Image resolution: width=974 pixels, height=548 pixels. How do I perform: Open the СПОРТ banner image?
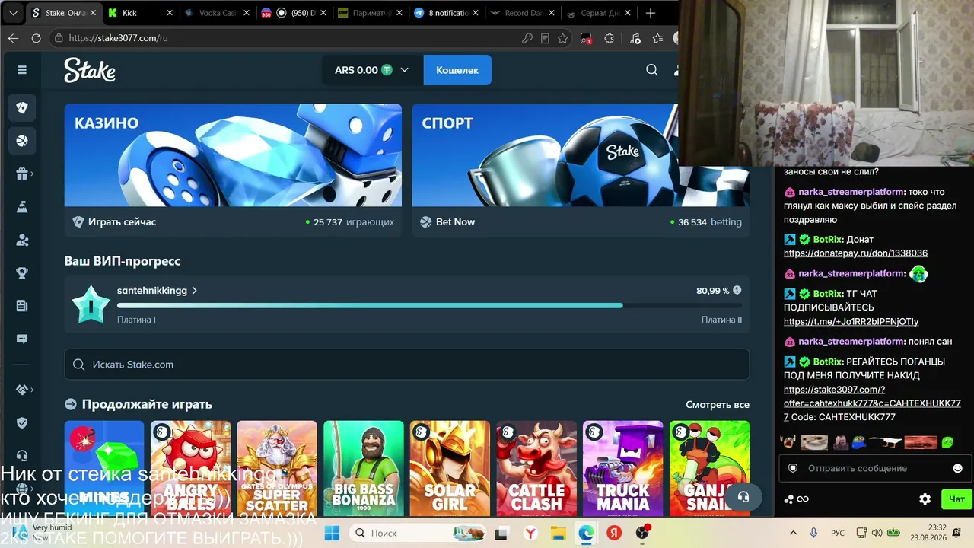tap(581, 155)
